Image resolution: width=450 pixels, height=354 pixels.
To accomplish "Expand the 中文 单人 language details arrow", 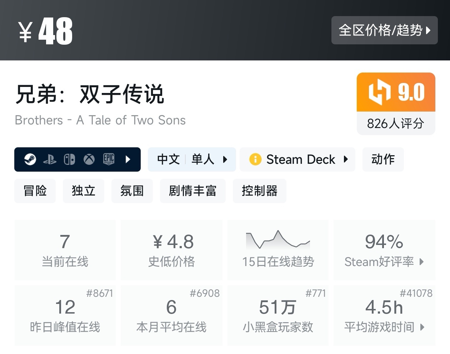I will pyautogui.click(x=225, y=159).
